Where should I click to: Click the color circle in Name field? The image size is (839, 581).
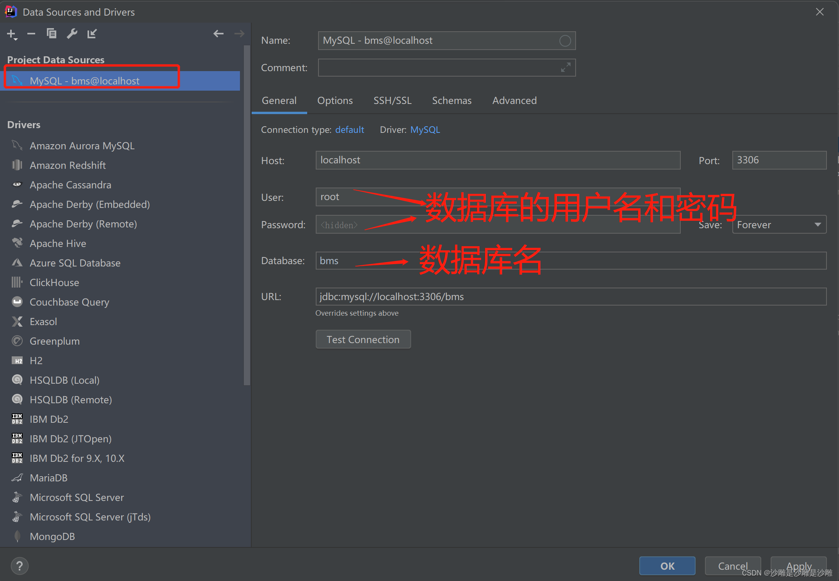(565, 41)
